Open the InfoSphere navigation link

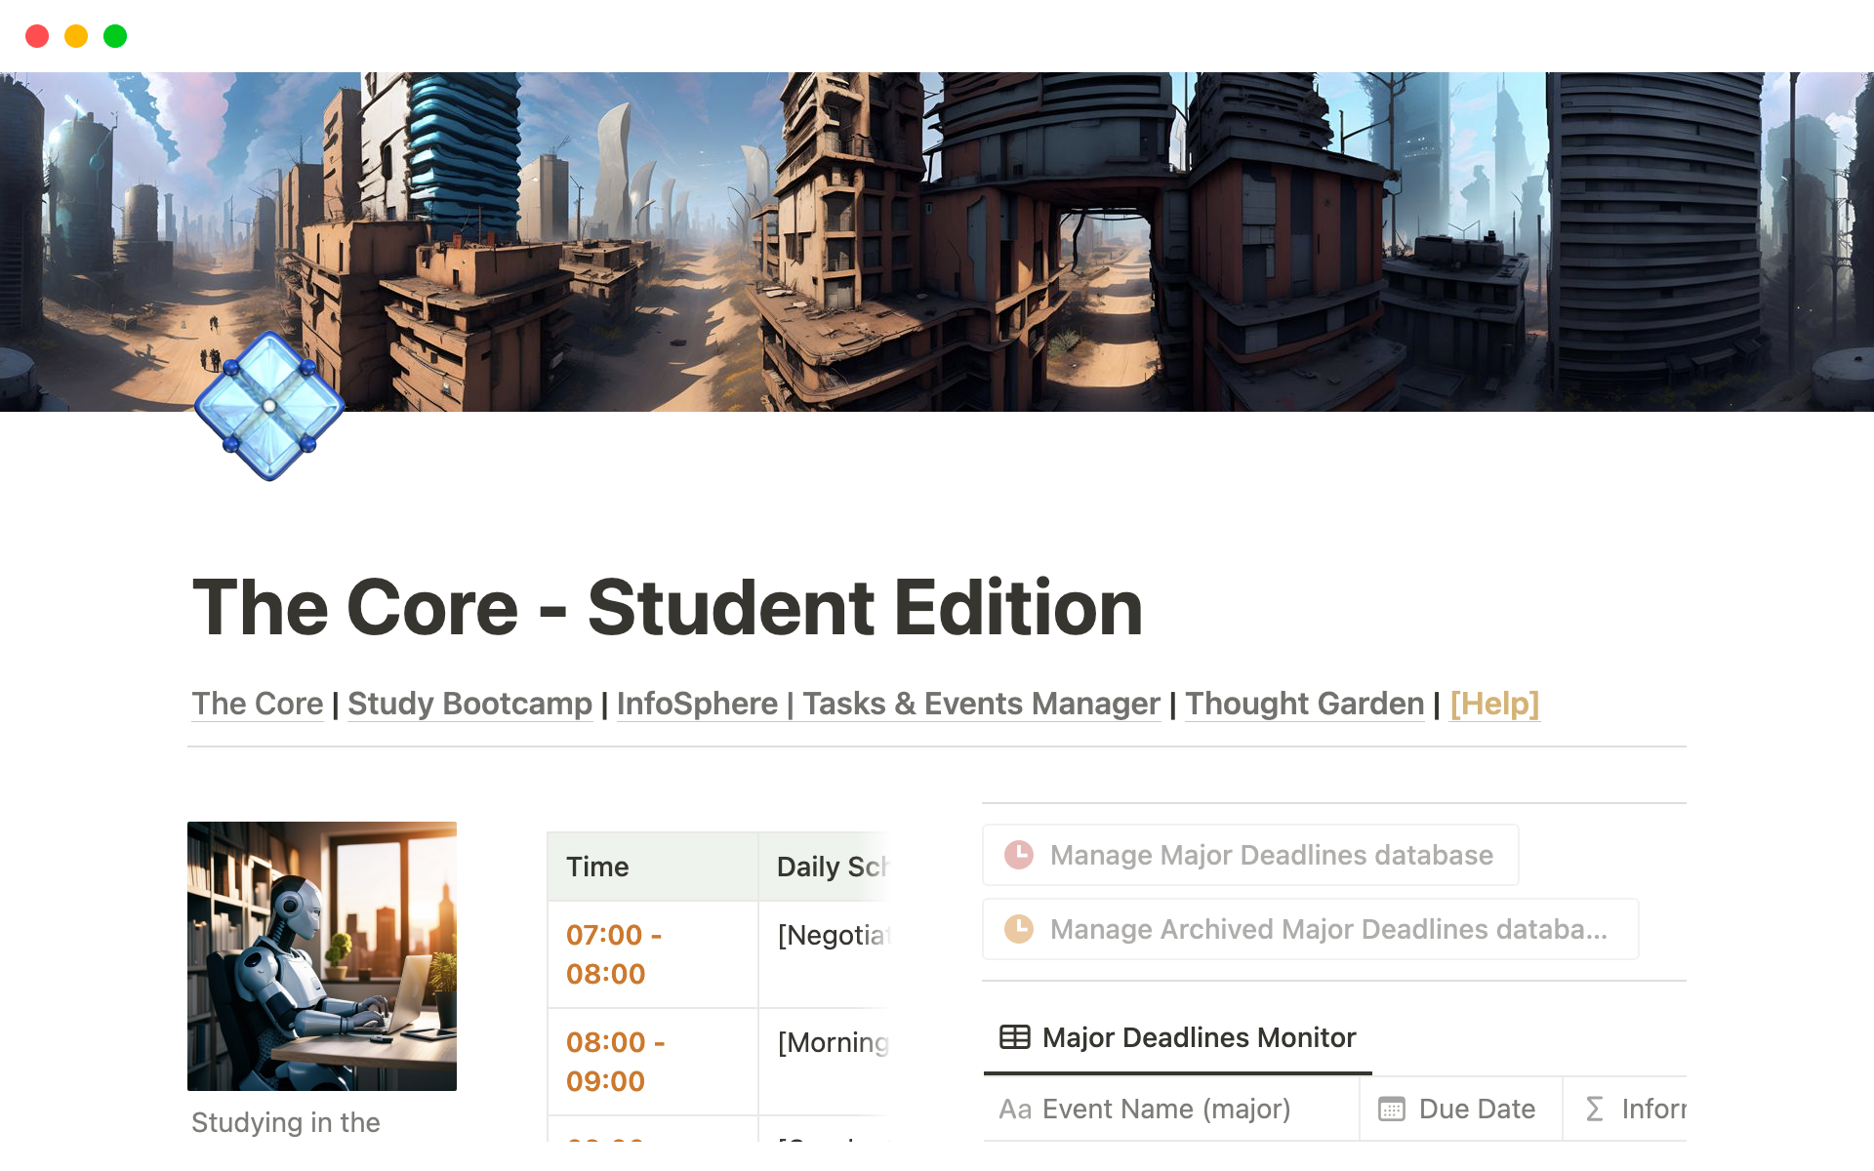(697, 703)
